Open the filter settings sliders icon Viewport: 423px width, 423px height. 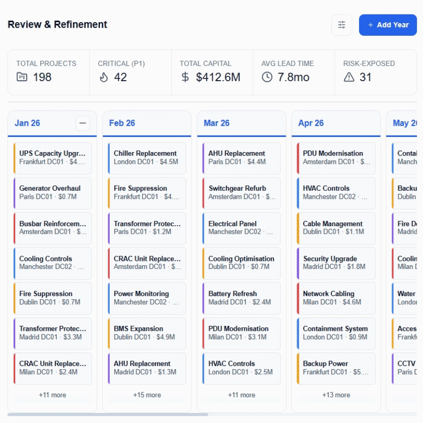(x=341, y=25)
